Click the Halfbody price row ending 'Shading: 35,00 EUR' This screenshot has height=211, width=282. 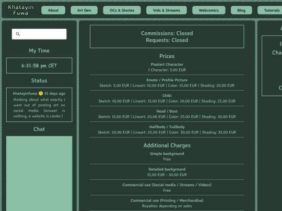(167, 132)
